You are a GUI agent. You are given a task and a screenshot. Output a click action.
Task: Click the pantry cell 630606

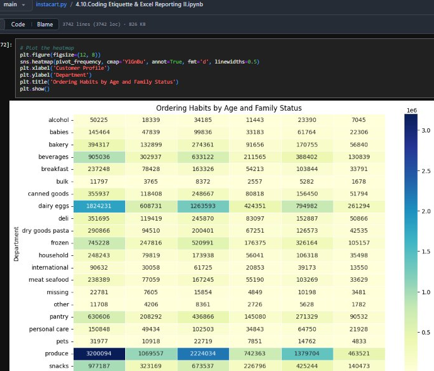(99, 317)
